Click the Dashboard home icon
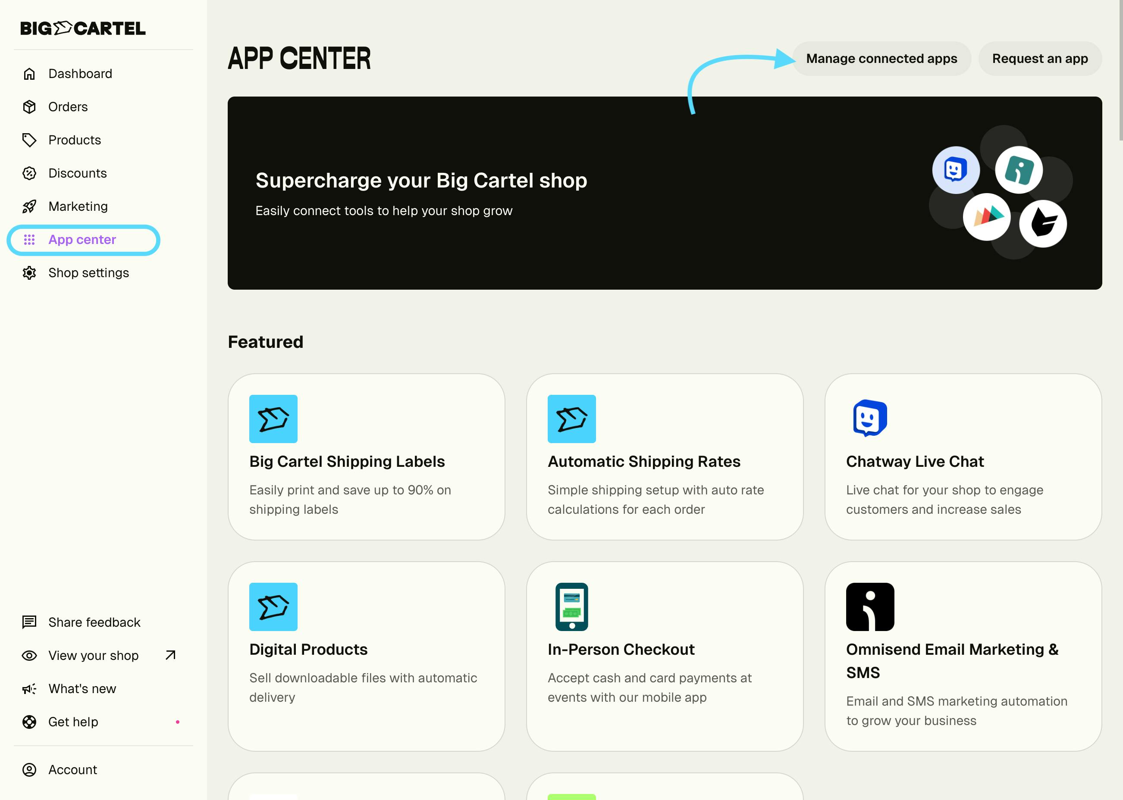Screen dimensions: 1123x800 (x=30, y=74)
